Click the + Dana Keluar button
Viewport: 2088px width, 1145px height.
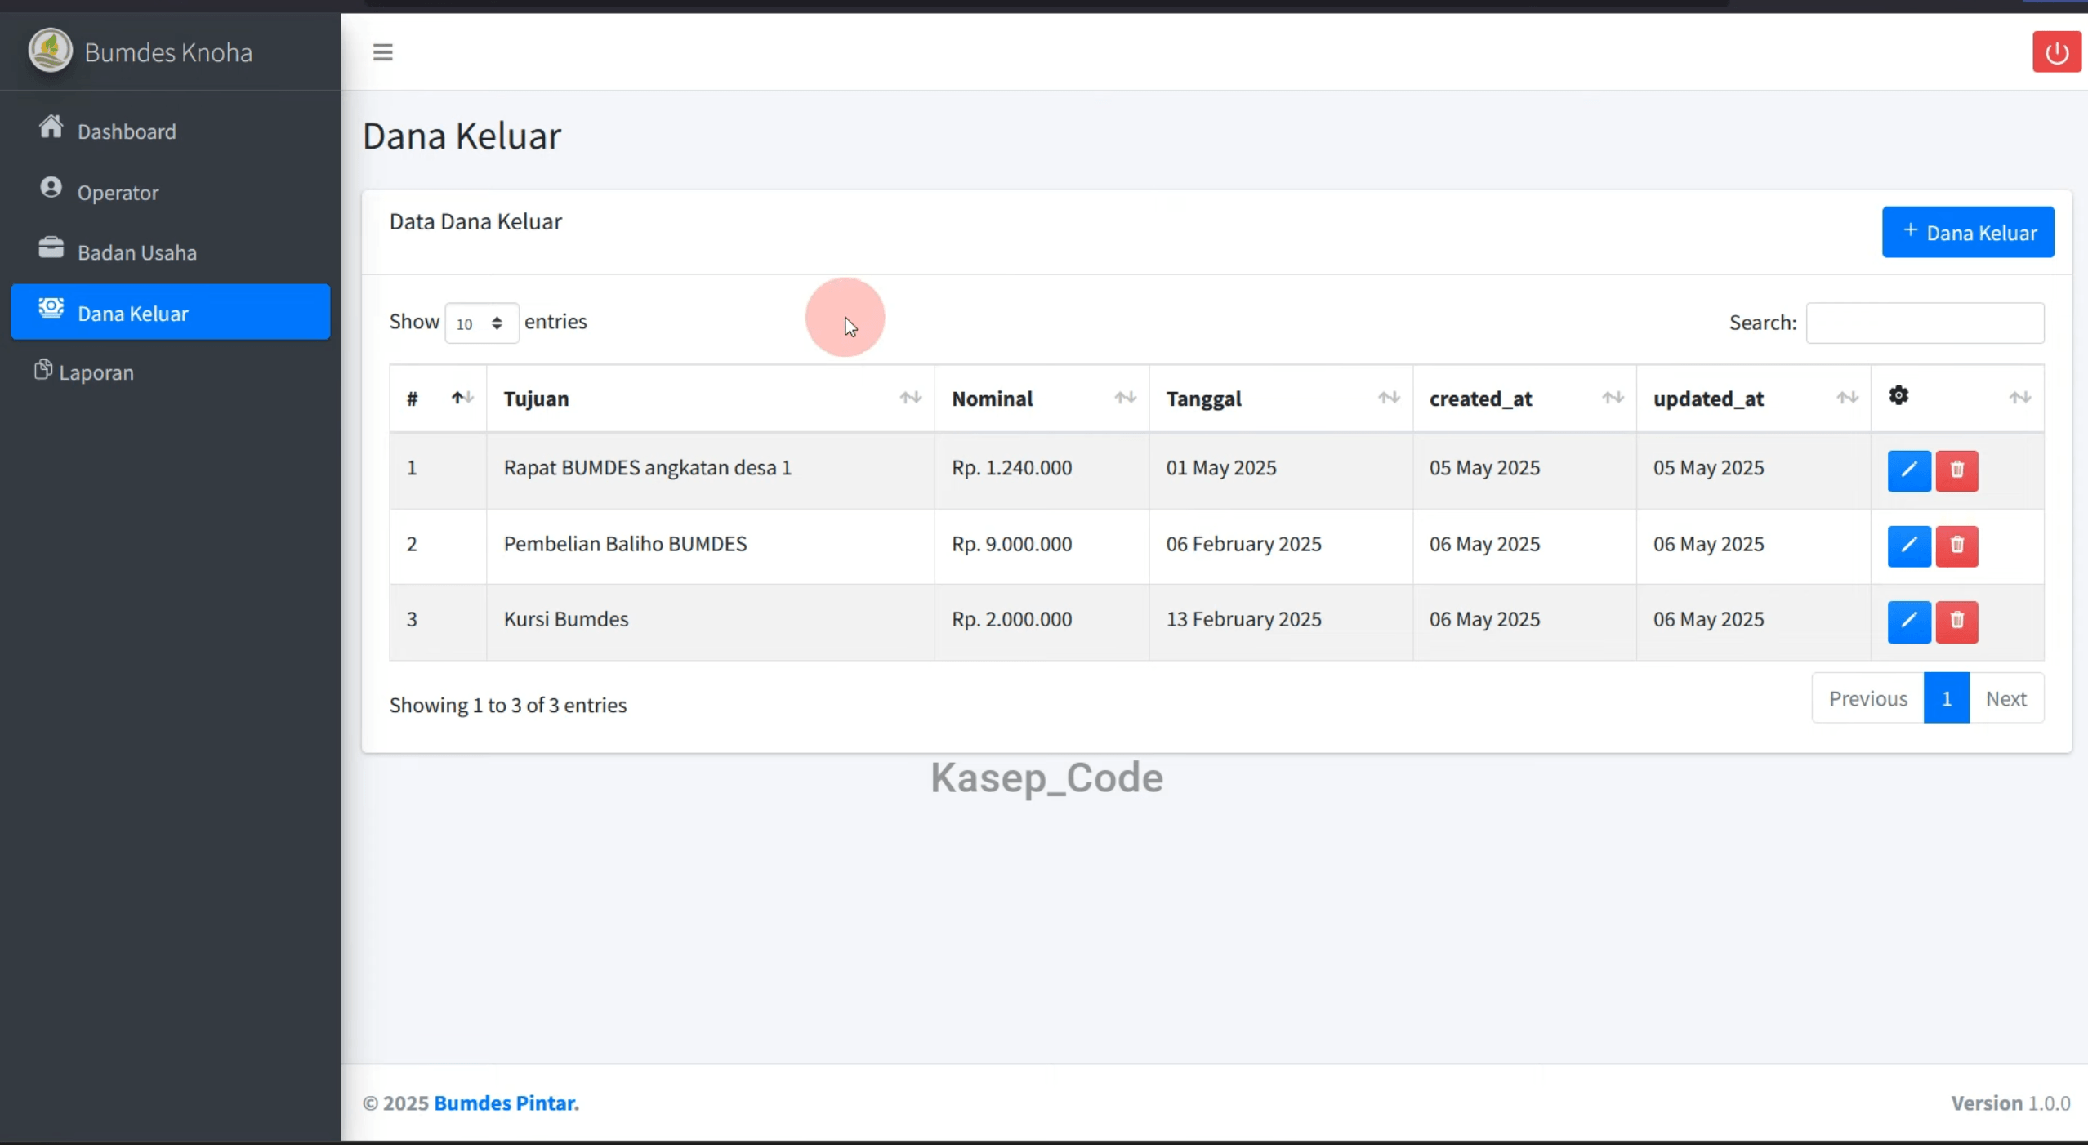[1968, 232]
